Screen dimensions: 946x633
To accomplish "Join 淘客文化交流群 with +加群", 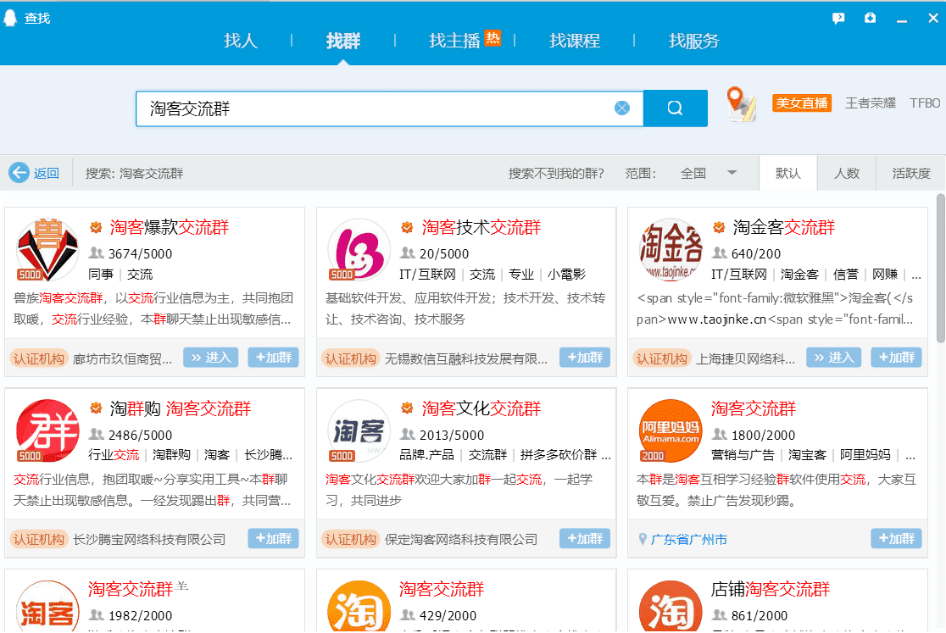I will point(585,538).
